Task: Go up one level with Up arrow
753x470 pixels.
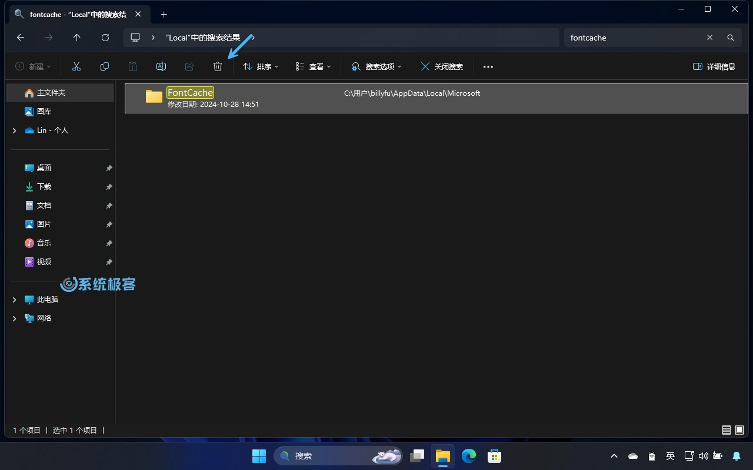Action: coord(77,38)
